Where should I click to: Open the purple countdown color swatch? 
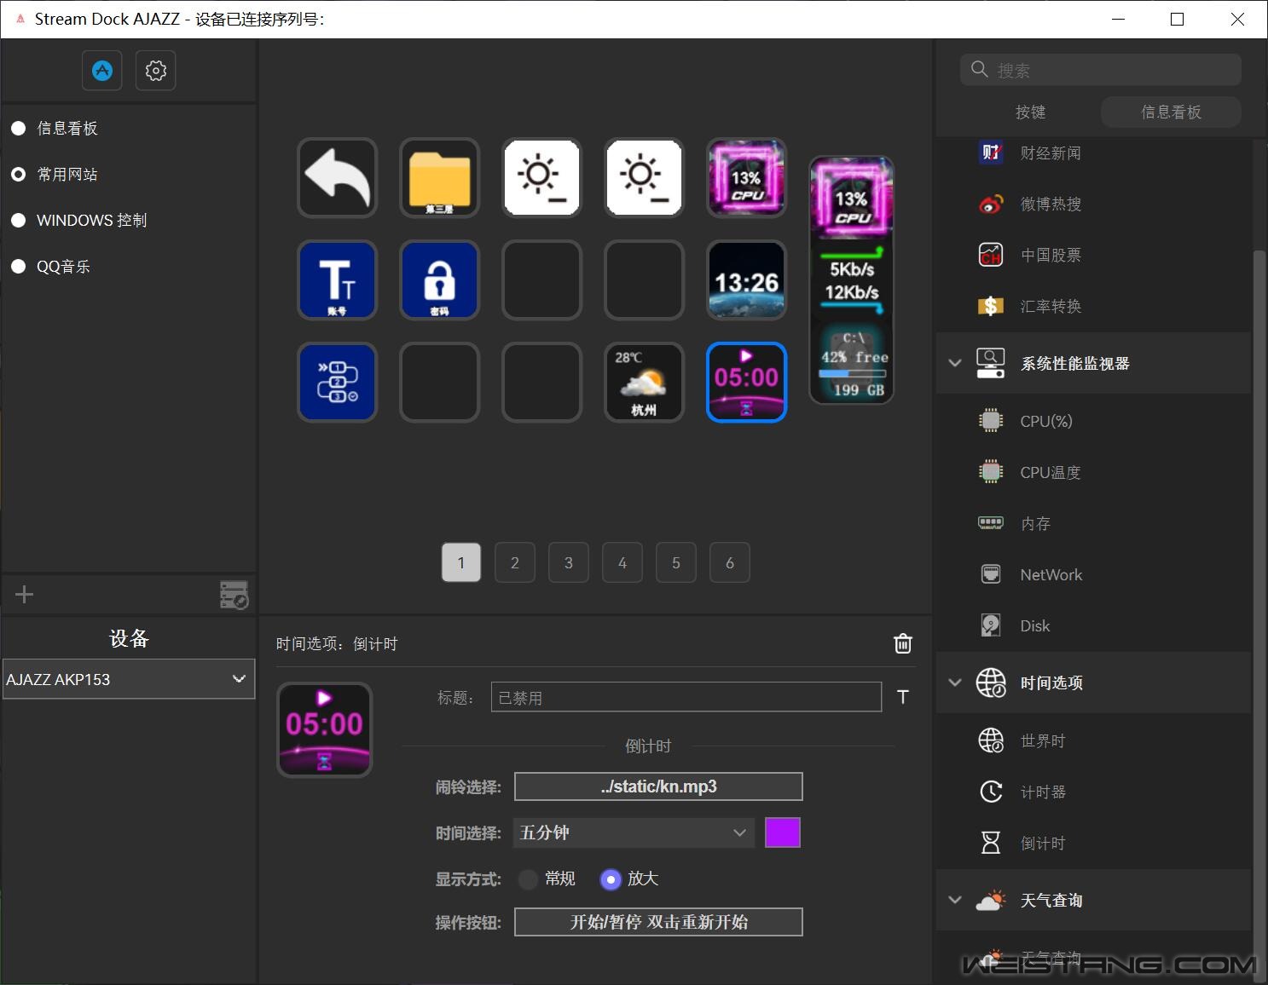783,832
